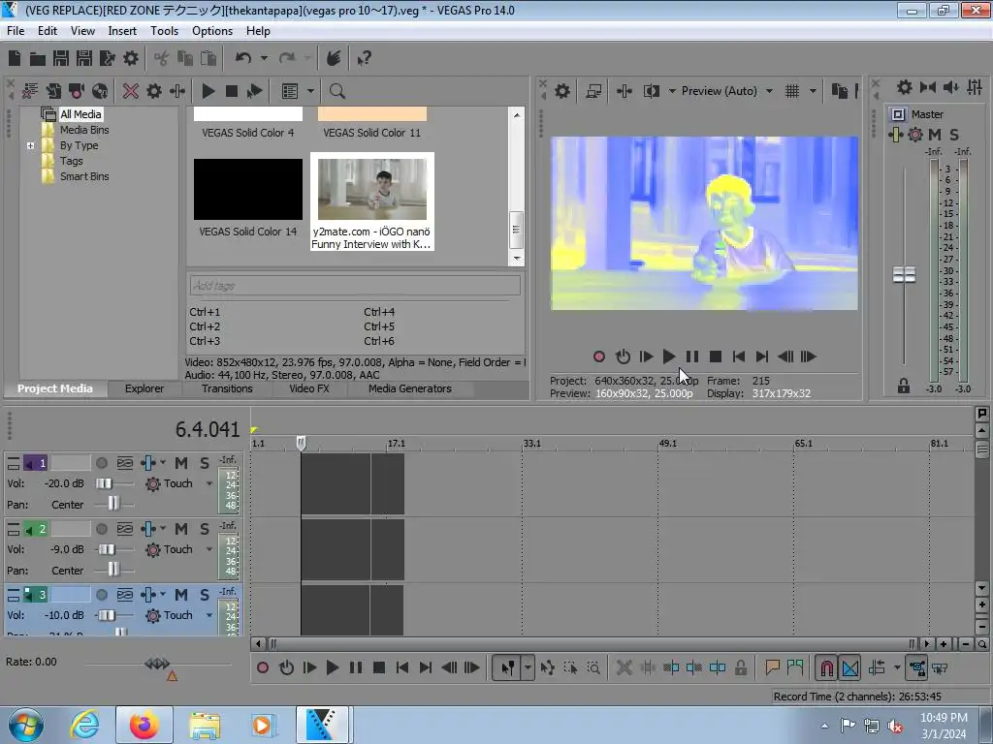Open track 2 Touch automation mode dropdown
The height and width of the screenshot is (744, 993).
click(x=209, y=549)
